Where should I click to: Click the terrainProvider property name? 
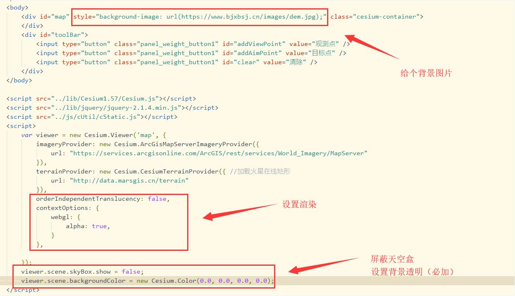coord(66,171)
